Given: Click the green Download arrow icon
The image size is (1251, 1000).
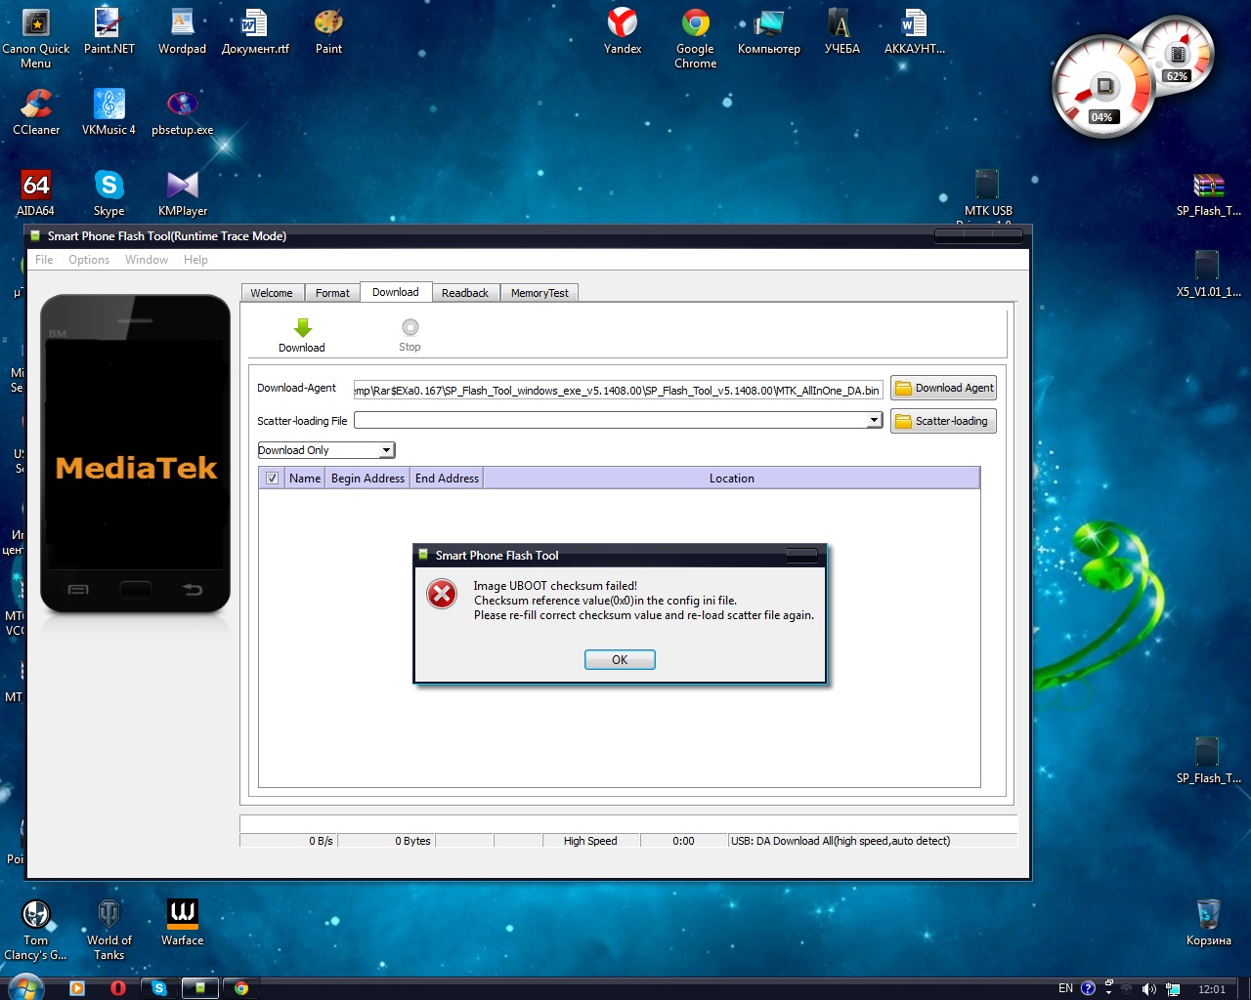Looking at the screenshot, I should pos(302,329).
